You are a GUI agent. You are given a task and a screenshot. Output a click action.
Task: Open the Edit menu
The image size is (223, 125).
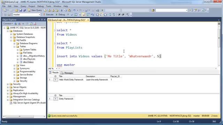tap(9, 6)
